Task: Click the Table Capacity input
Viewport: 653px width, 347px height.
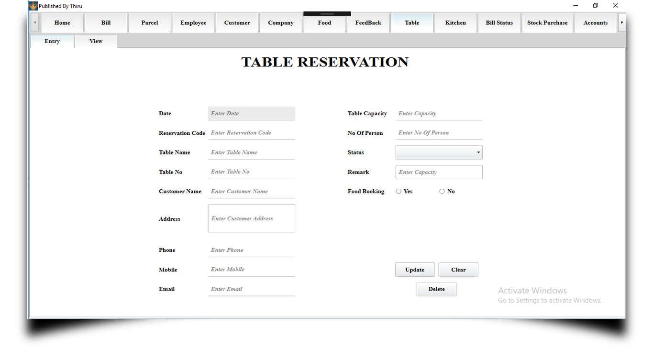Action: (x=439, y=113)
